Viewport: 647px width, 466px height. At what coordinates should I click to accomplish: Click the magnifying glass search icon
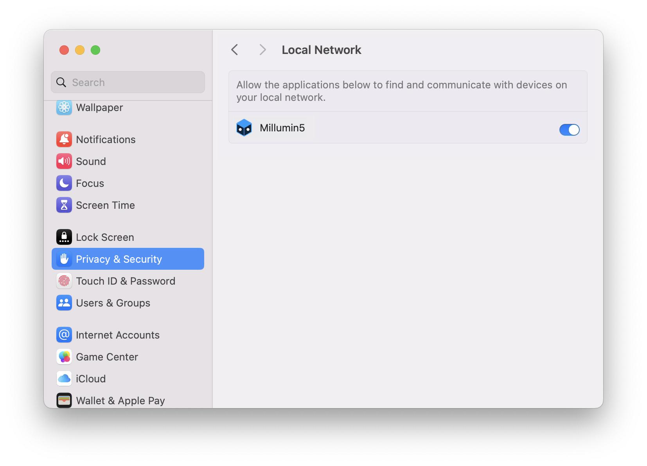tap(61, 82)
